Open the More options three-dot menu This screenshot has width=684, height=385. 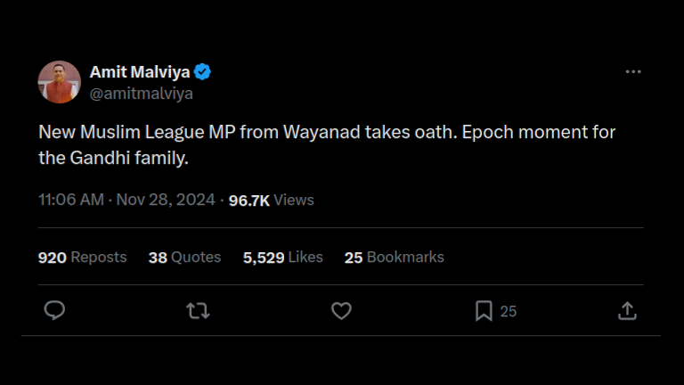point(633,72)
